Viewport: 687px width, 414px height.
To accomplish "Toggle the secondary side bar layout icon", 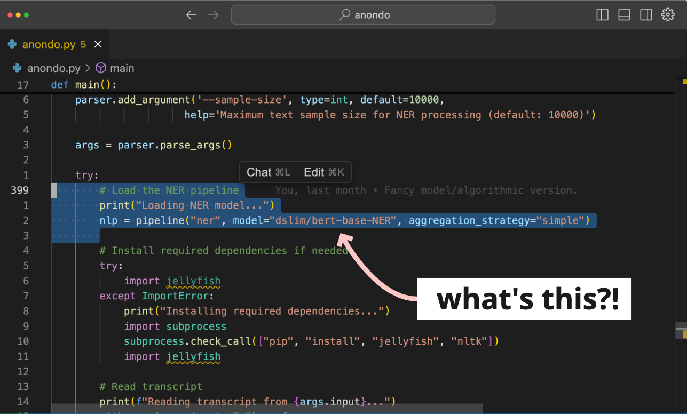I will [x=646, y=15].
